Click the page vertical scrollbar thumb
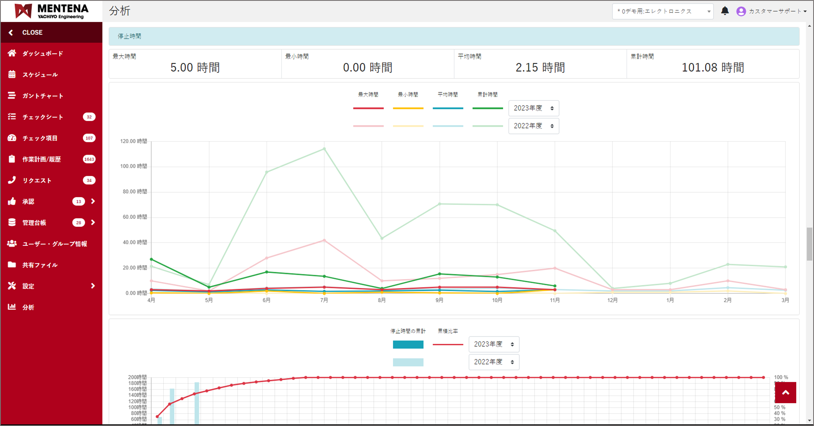 pos(809,244)
